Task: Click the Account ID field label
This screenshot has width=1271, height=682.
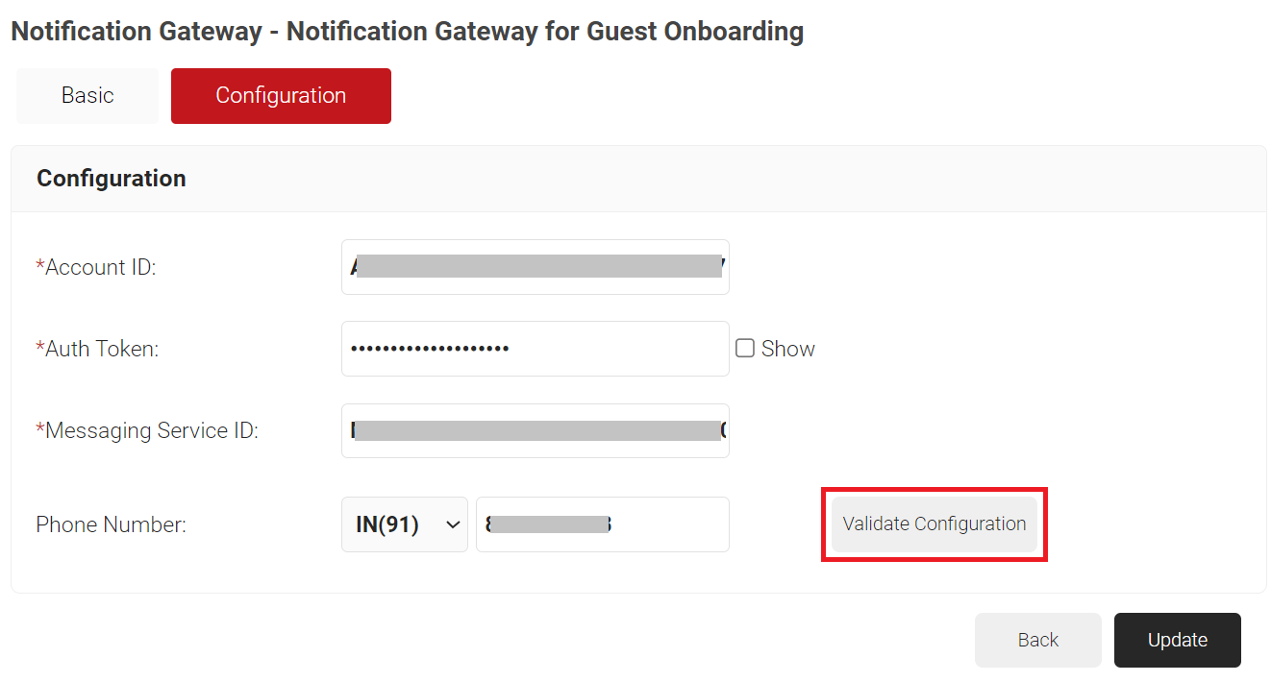Action: coord(100,267)
